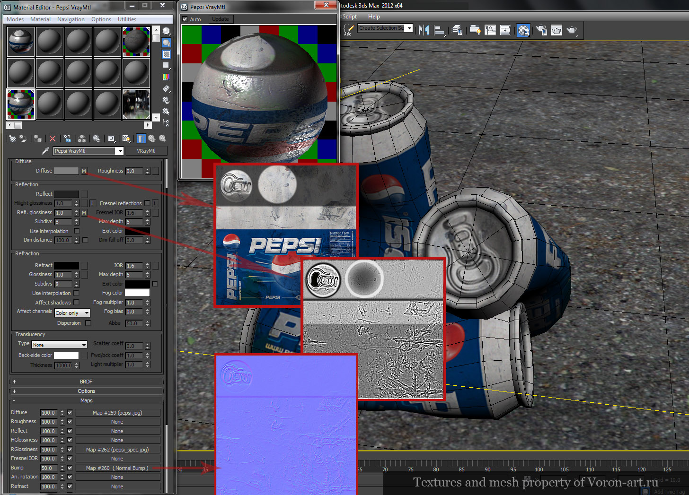Click the Get Material icon
689x495 pixels.
[x=12, y=139]
